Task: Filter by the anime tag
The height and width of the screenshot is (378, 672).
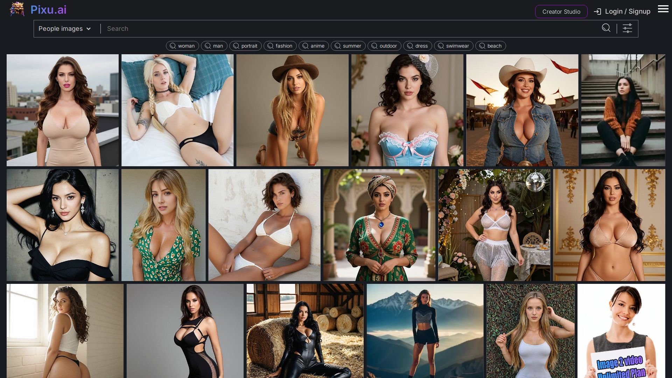Action: tap(314, 46)
